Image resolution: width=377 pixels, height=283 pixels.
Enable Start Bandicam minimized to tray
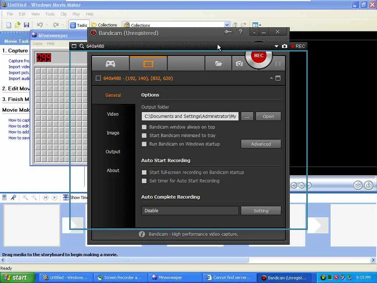click(x=144, y=136)
